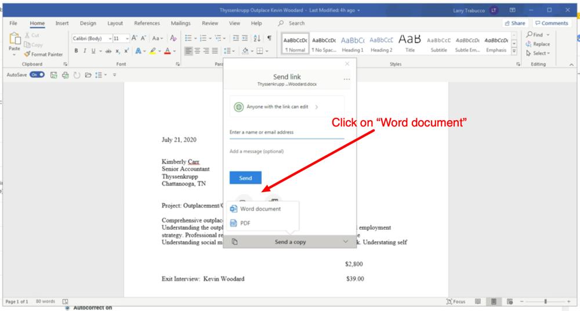Viewport: 580px width, 311px height.
Task: Expand Anyone with the link can edit settings
Action: (x=287, y=107)
